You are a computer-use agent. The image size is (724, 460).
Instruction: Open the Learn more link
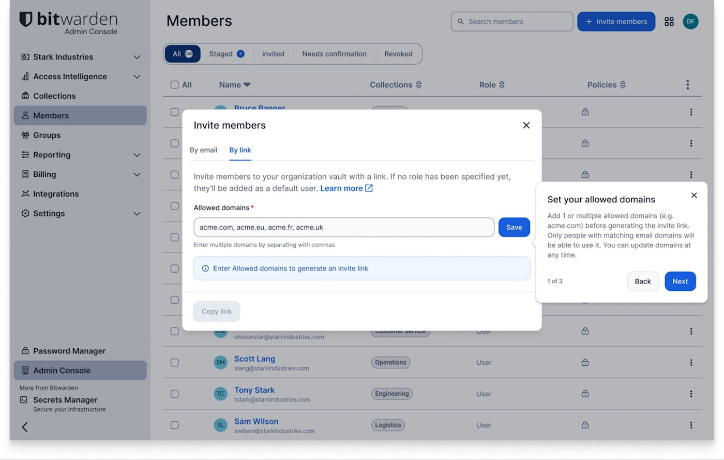point(346,188)
